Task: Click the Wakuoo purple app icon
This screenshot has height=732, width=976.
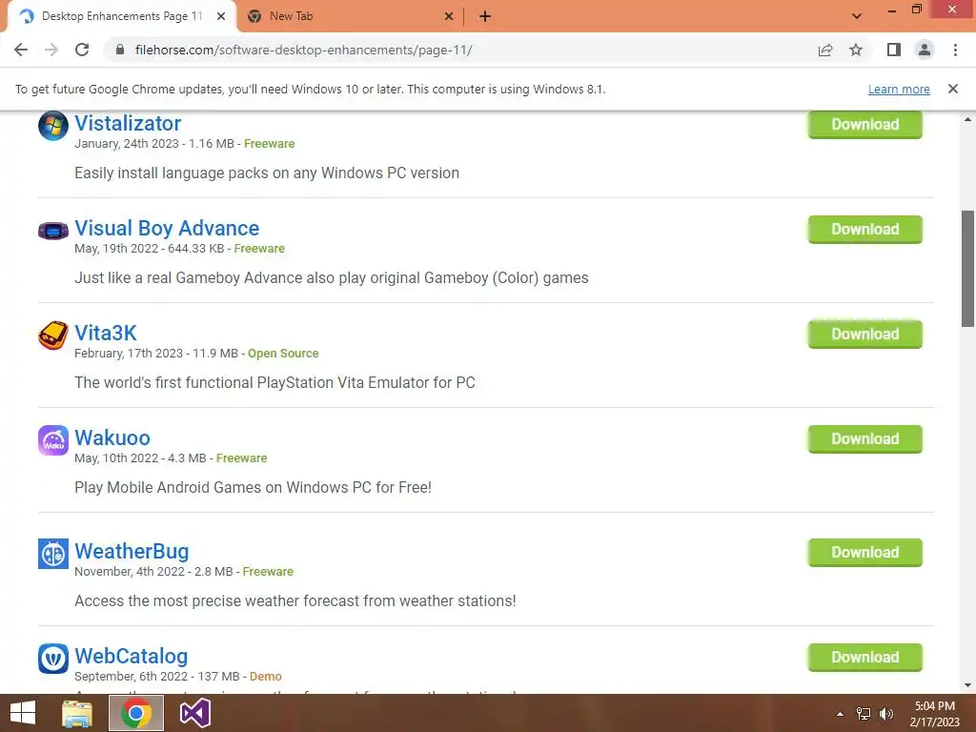Action: [x=53, y=440]
